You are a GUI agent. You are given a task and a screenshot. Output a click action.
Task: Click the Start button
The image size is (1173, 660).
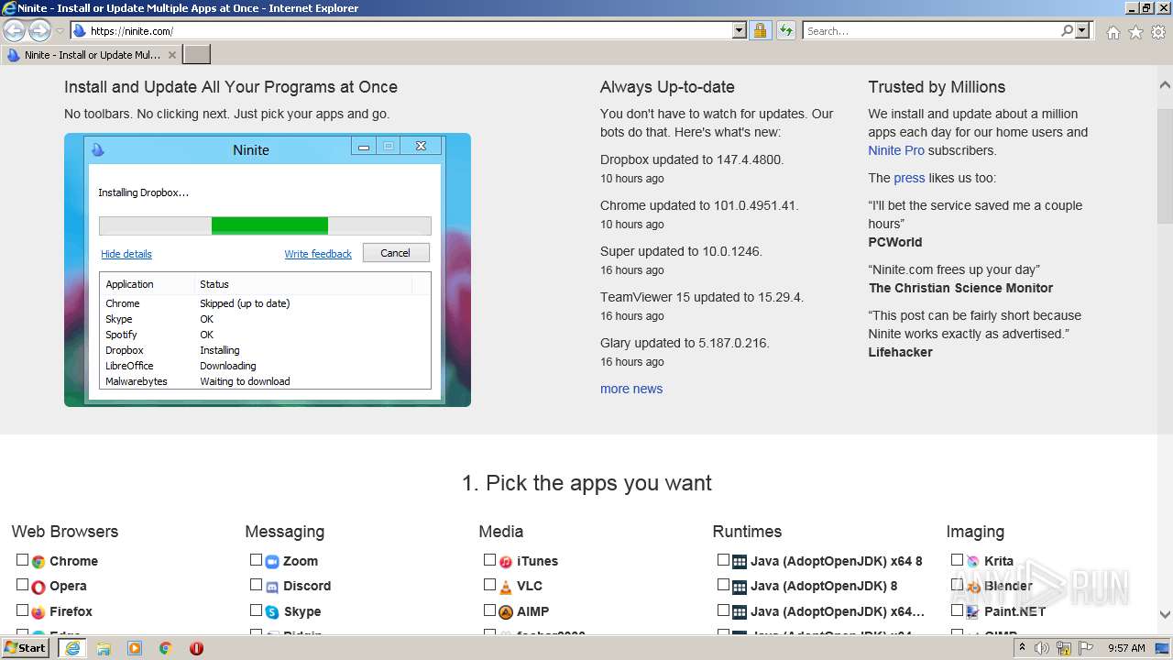(26, 648)
